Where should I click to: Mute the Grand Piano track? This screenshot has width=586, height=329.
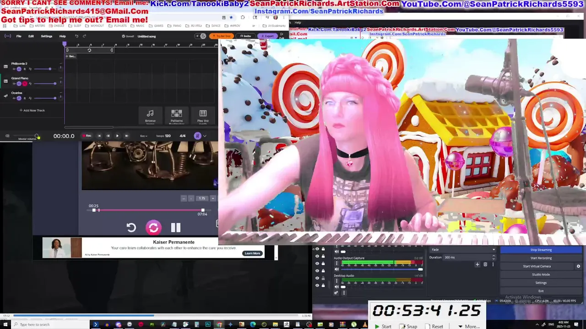pos(14,84)
